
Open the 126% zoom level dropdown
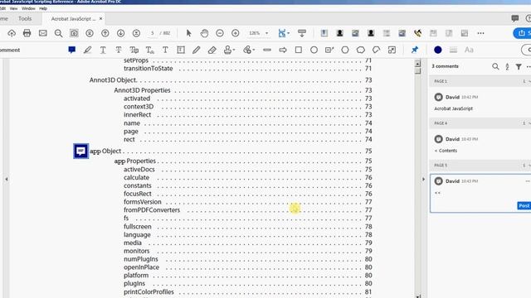258,33
